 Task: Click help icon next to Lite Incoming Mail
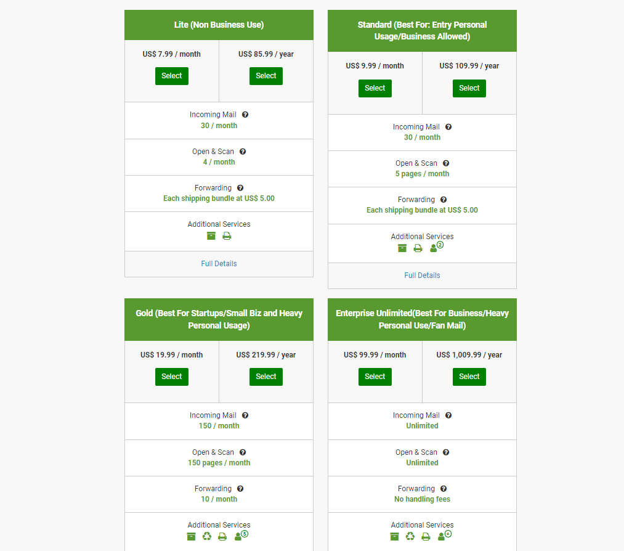coord(245,115)
